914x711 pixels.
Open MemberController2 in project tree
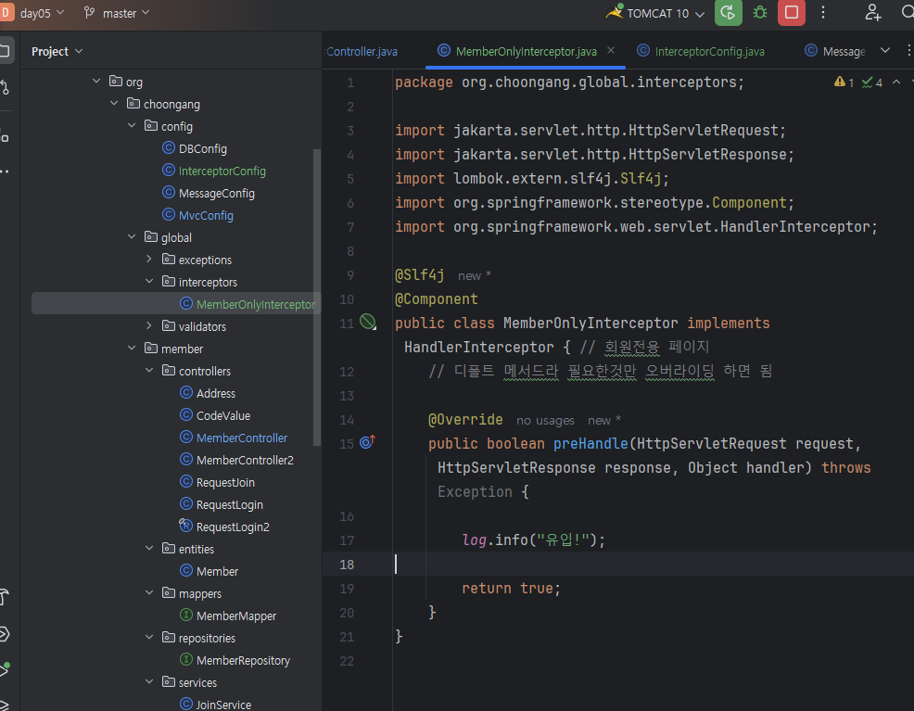point(236,460)
